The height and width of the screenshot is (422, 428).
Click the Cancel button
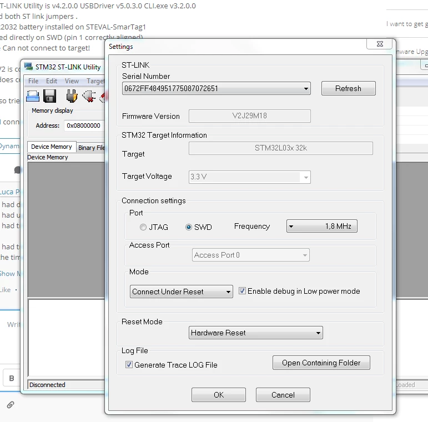[x=283, y=395]
